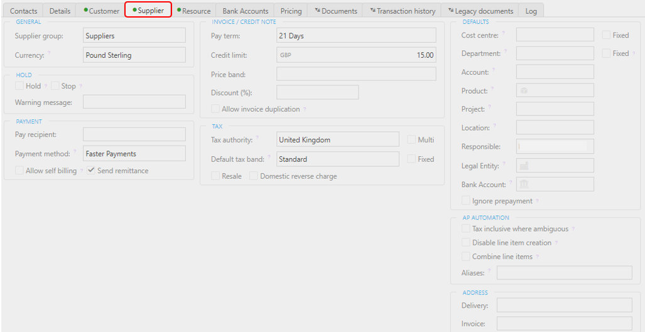The width and height of the screenshot is (645, 332).
Task: Click help icon beside Tax authority
Action: 257,137
